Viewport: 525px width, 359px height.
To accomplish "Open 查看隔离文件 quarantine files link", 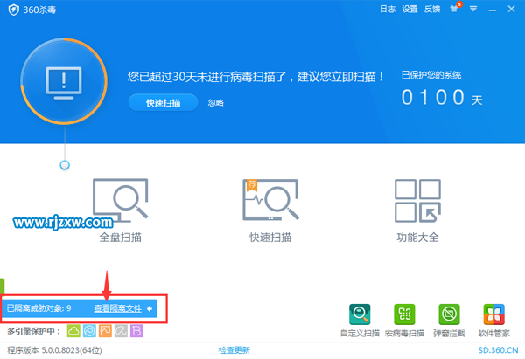I will coord(118,308).
